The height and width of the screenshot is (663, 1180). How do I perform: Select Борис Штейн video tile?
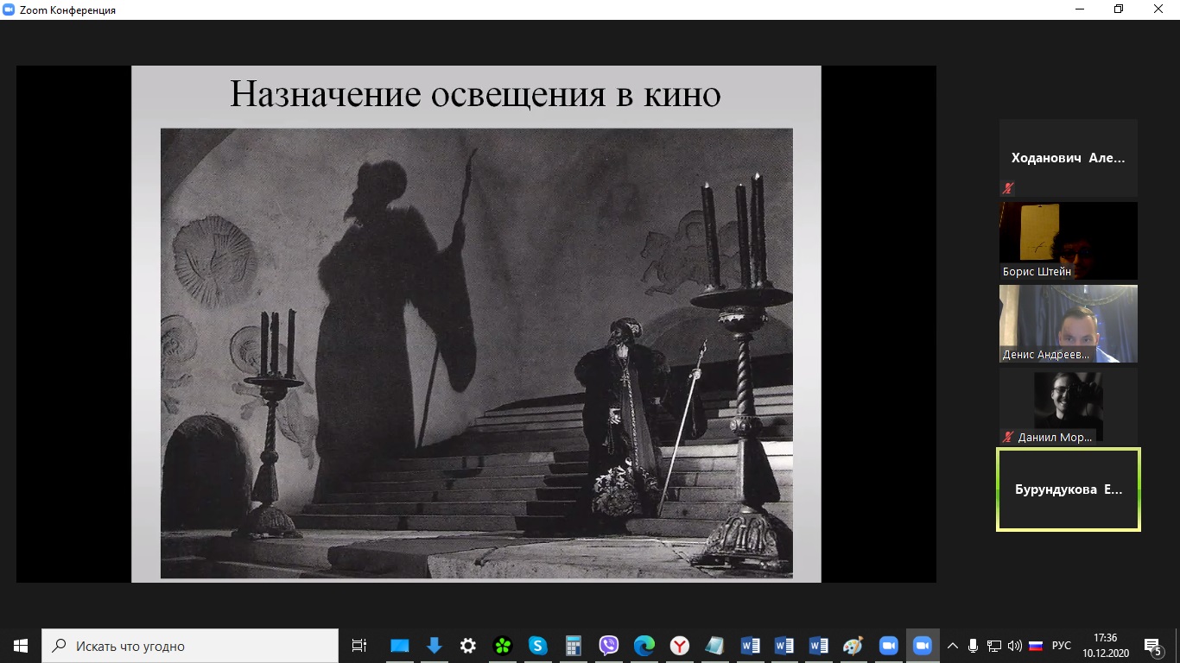coord(1069,241)
